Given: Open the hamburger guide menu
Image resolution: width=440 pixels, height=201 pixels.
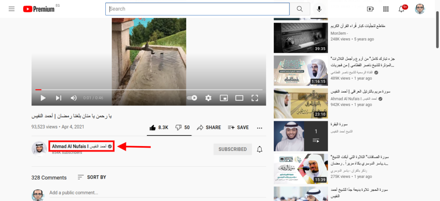Looking at the screenshot, I should pos(12,9).
